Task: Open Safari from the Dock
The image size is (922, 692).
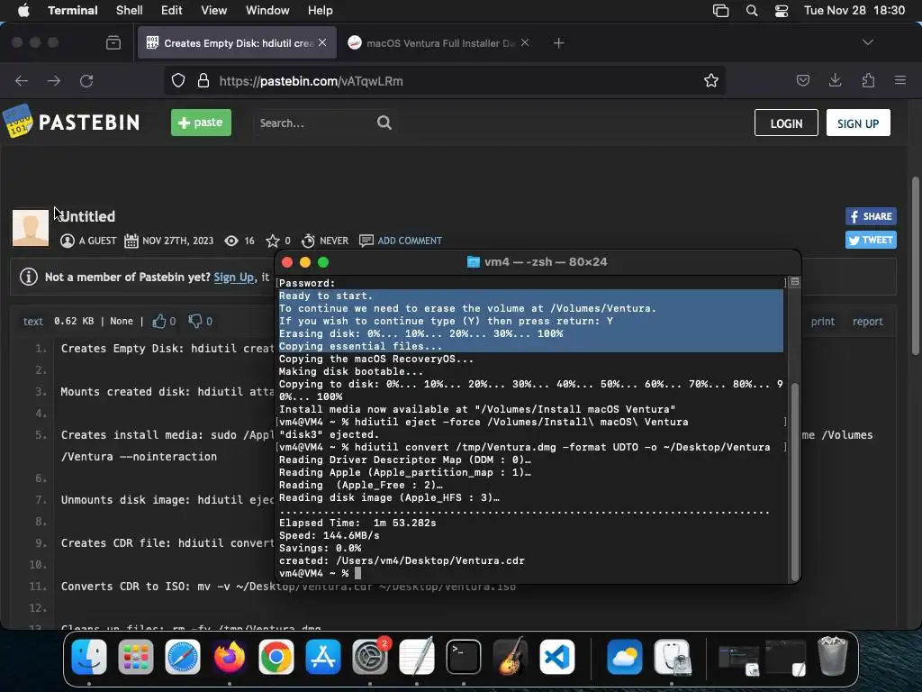Action: 182,657
